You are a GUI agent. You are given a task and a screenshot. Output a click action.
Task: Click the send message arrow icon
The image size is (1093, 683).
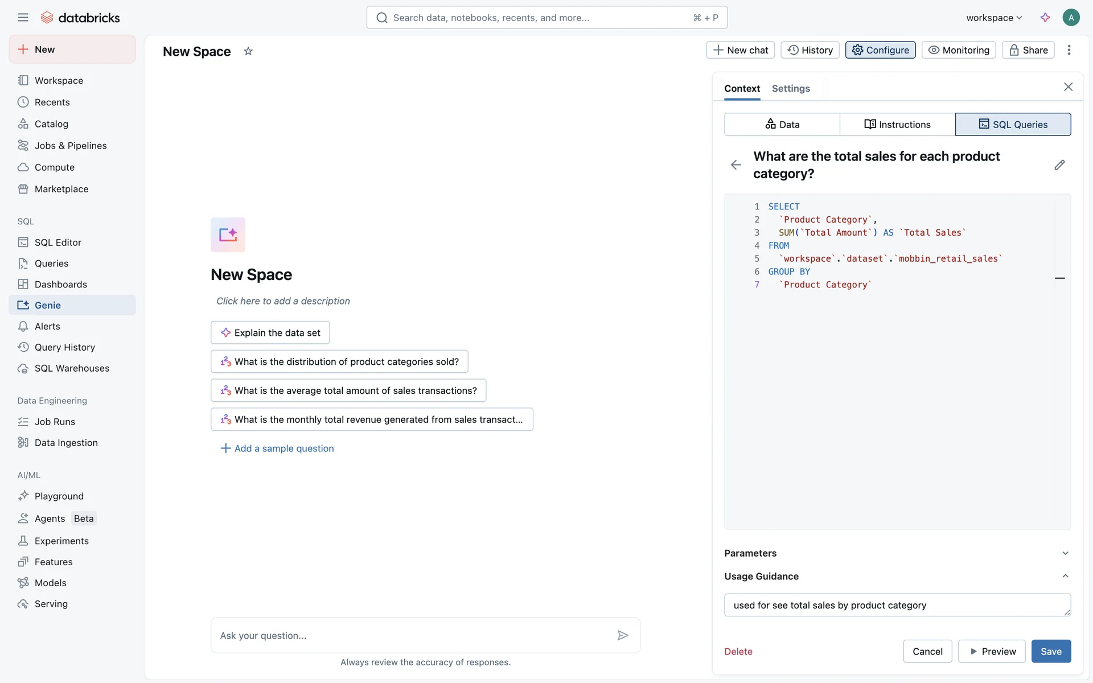(623, 635)
